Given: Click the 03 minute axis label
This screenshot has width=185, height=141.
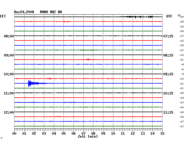Looking at the screenshot, I should (44, 133).
